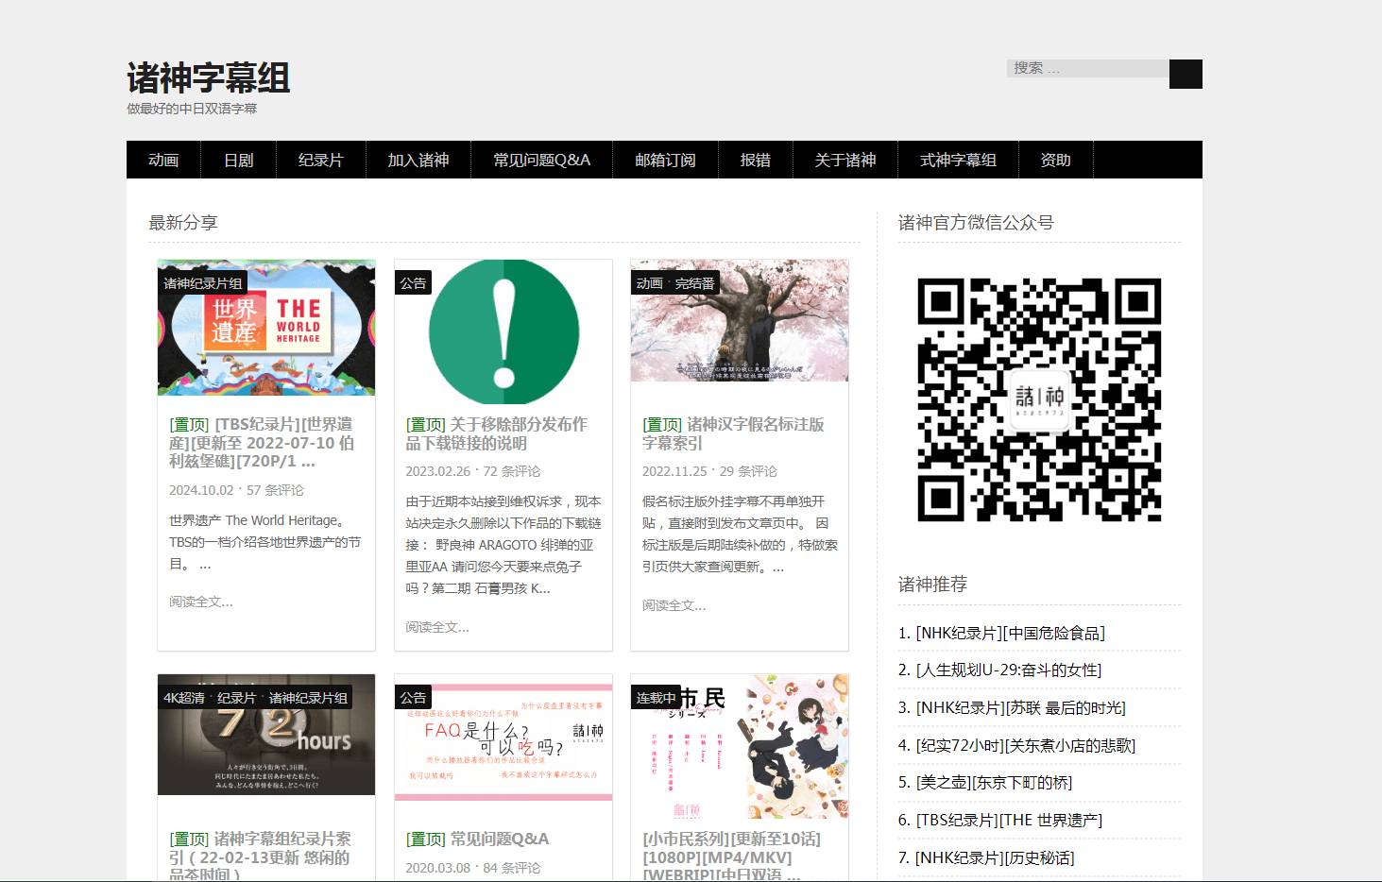Screen dimensions: 1382x882
Task: Click the 公告 tag on the exclamation post
Action: pos(413,283)
